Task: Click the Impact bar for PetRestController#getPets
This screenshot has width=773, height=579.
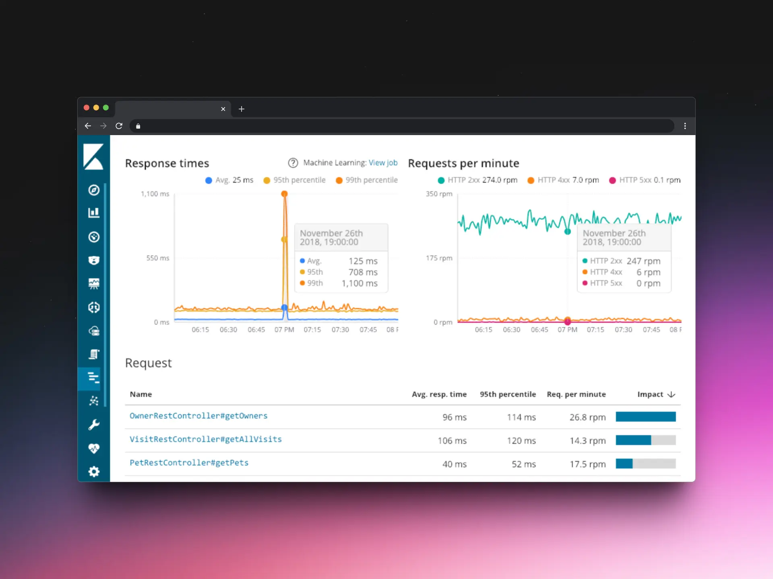Action: [646, 464]
